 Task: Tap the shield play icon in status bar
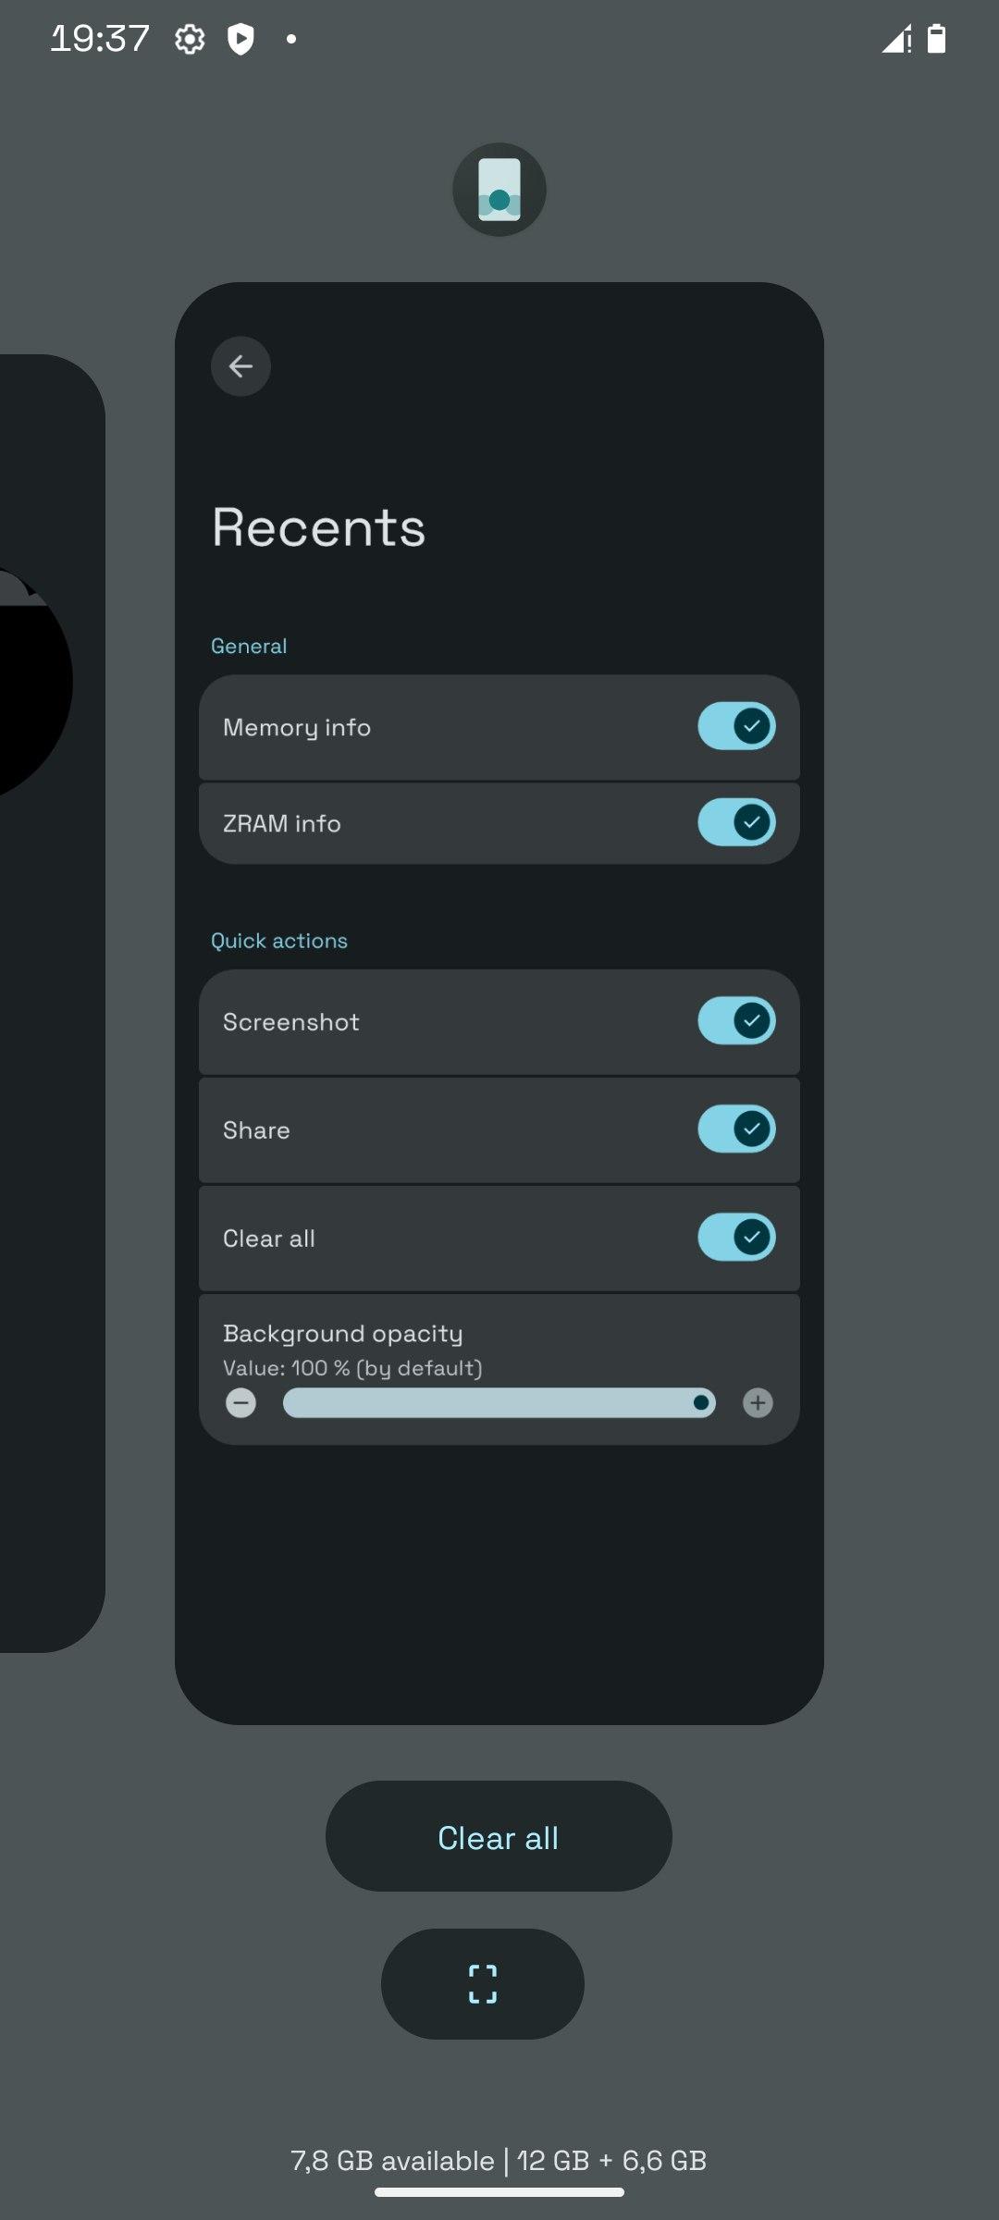coord(240,40)
